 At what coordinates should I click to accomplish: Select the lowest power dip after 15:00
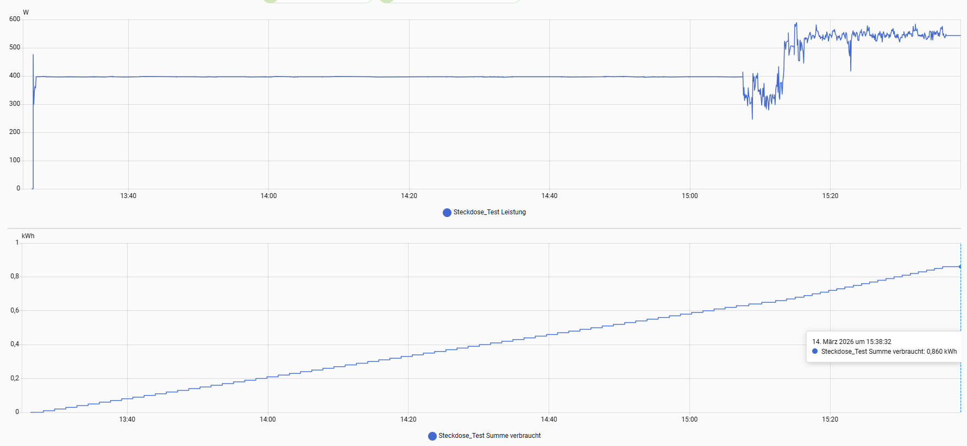[752, 118]
